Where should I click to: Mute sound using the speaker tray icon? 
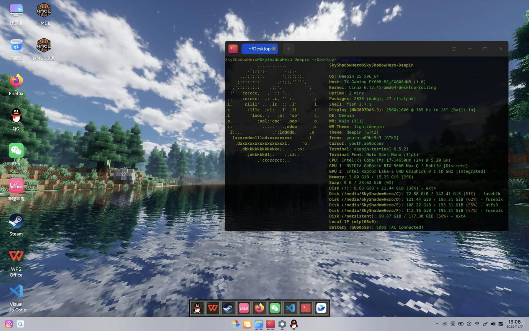point(493,324)
